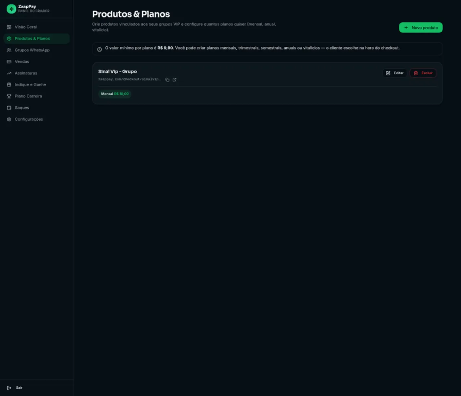The height and width of the screenshot is (396, 461).
Task: Click the ZaapPay lightning logo icon
Action: pos(12,9)
